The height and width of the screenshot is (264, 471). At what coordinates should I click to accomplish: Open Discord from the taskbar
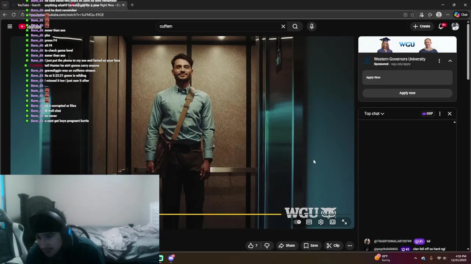point(171,258)
